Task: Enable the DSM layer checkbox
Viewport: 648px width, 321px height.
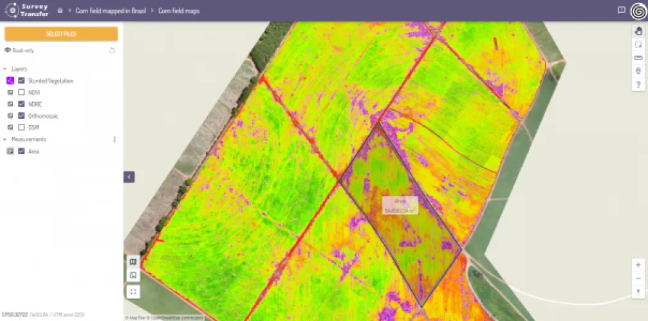Action: pyautogui.click(x=22, y=127)
